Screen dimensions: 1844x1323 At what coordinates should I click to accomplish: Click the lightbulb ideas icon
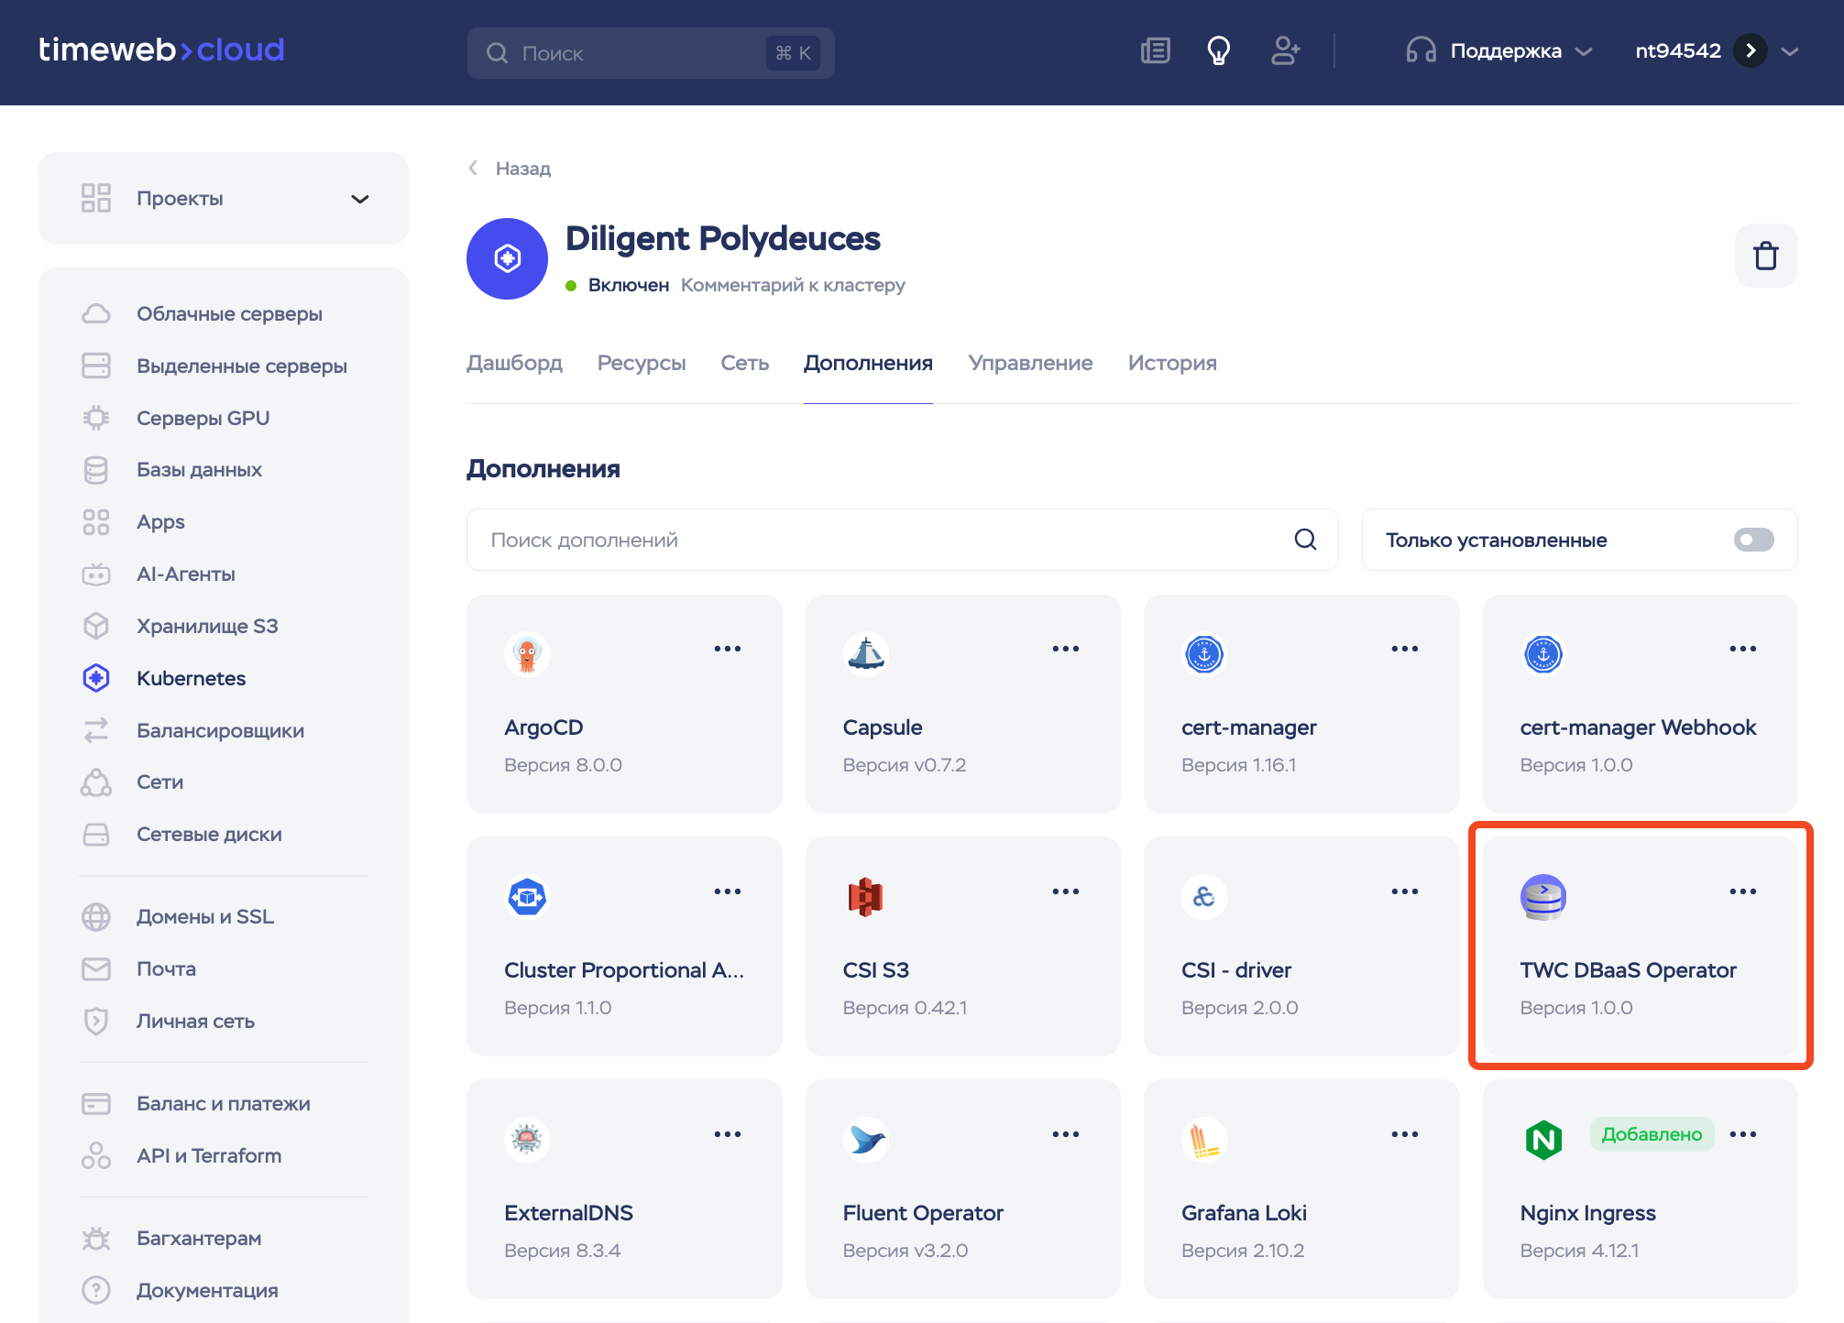point(1218,51)
